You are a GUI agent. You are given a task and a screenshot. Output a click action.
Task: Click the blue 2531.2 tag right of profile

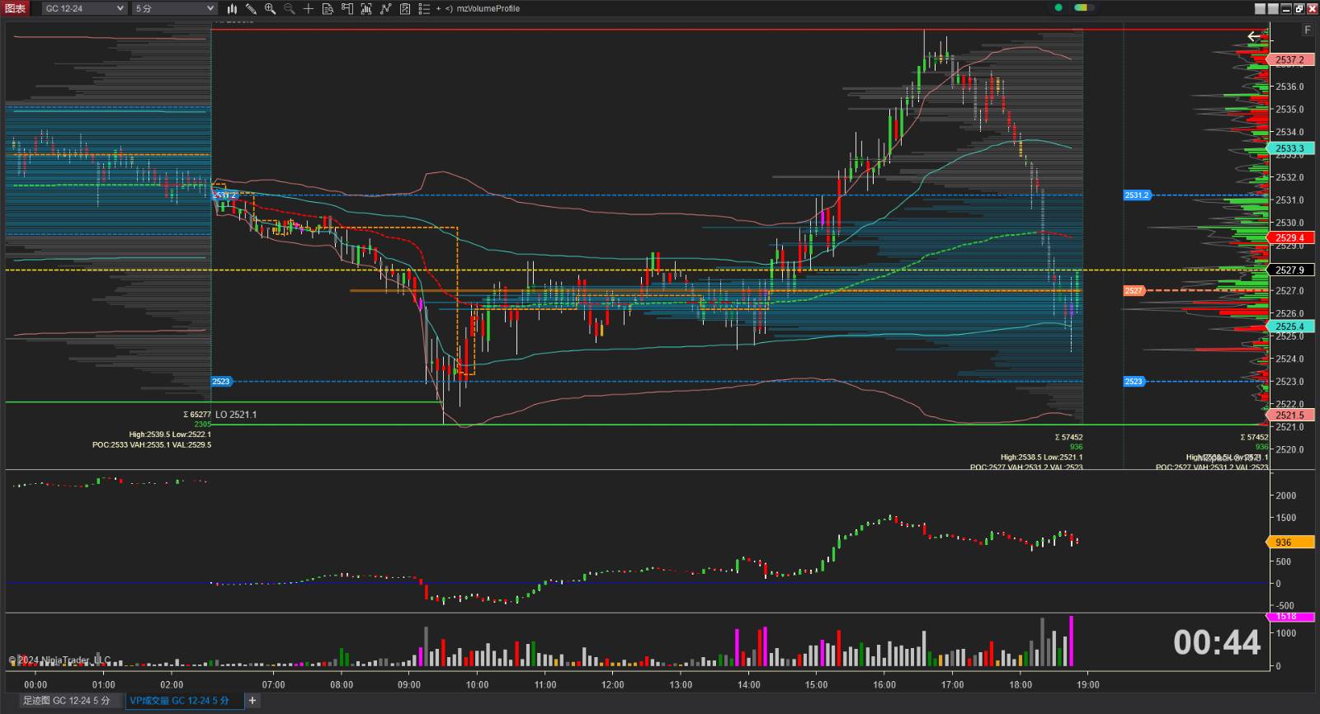1137,195
